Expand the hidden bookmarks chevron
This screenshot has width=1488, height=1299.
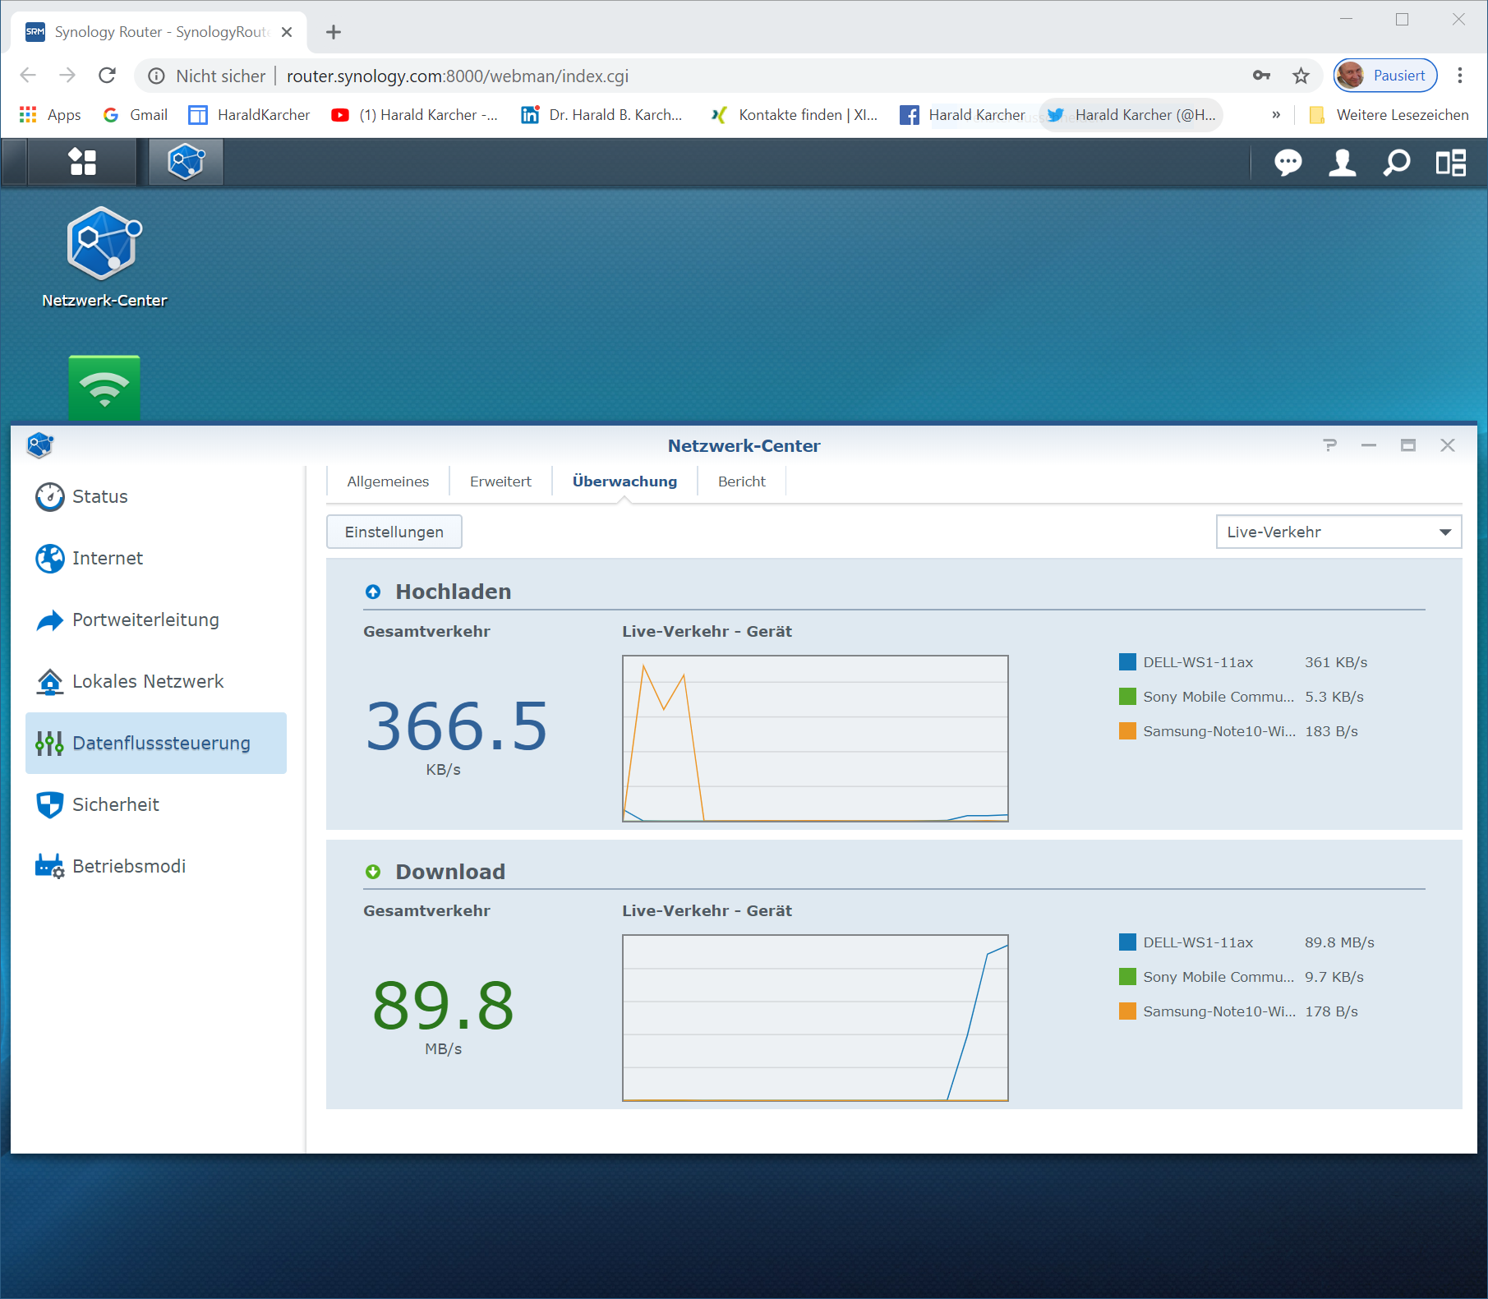[1276, 115]
